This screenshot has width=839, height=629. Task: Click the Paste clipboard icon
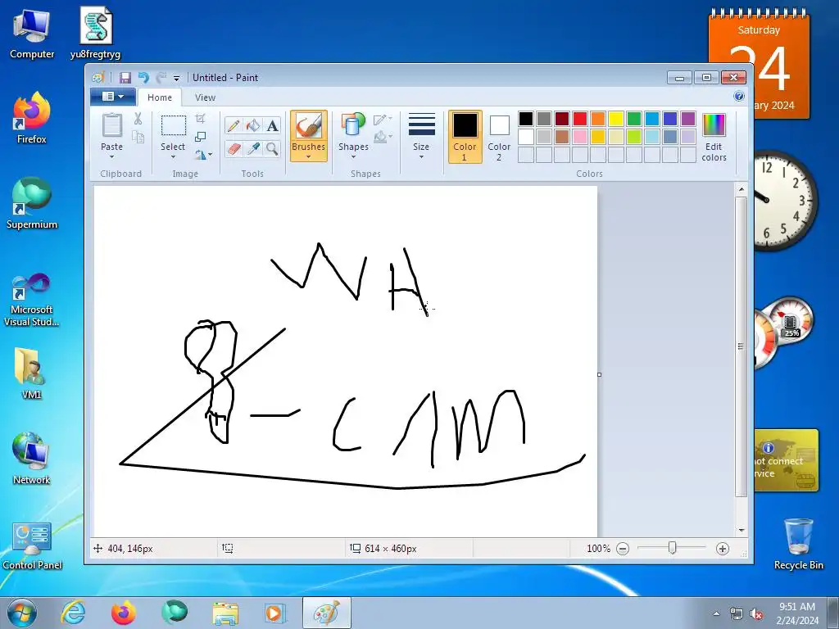111,125
